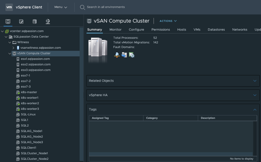
Task: Click the new virtual machine gear icon
Action: (x=131, y=55)
